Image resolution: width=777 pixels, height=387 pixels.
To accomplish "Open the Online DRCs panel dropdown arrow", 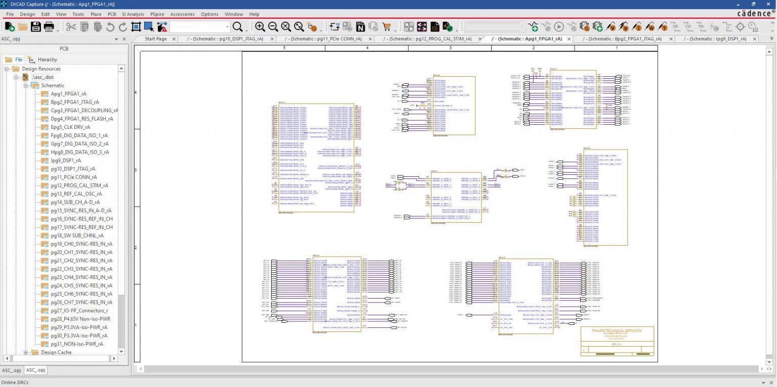I will coord(764,382).
